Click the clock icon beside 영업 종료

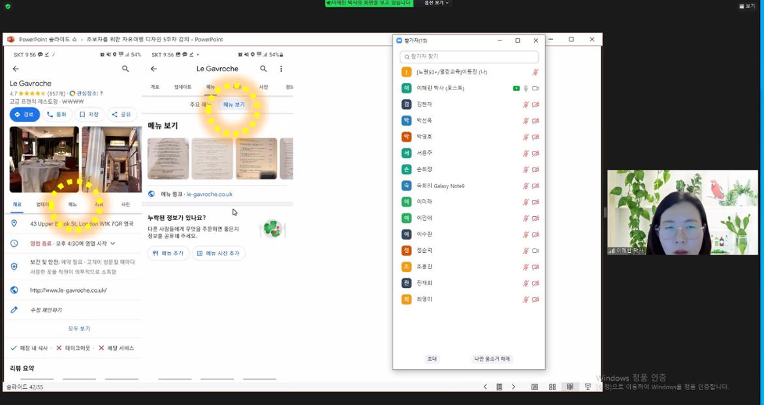tap(14, 243)
